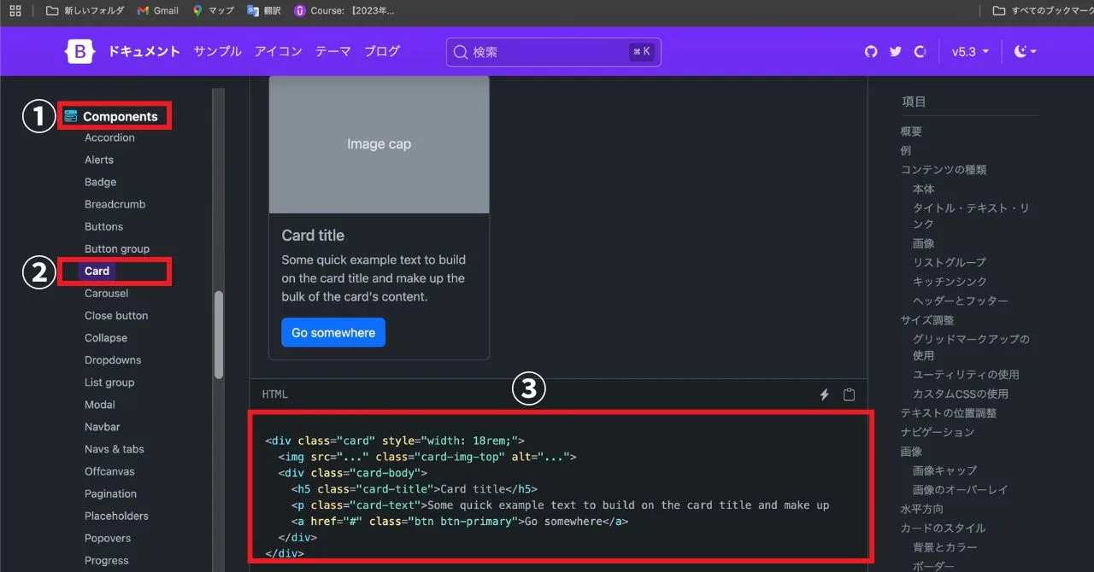Viewport: 1094px width, 572px height.
Task: Click the lightning bolt StackBlitz icon
Action: pos(825,394)
